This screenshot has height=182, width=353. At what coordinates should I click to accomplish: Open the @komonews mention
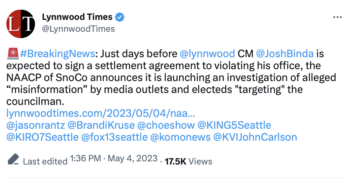pos(180,137)
